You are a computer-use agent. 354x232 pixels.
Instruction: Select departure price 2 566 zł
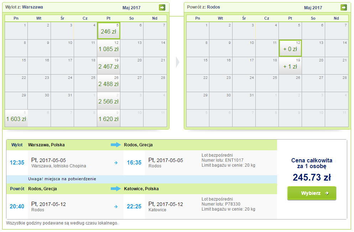[x=109, y=101]
